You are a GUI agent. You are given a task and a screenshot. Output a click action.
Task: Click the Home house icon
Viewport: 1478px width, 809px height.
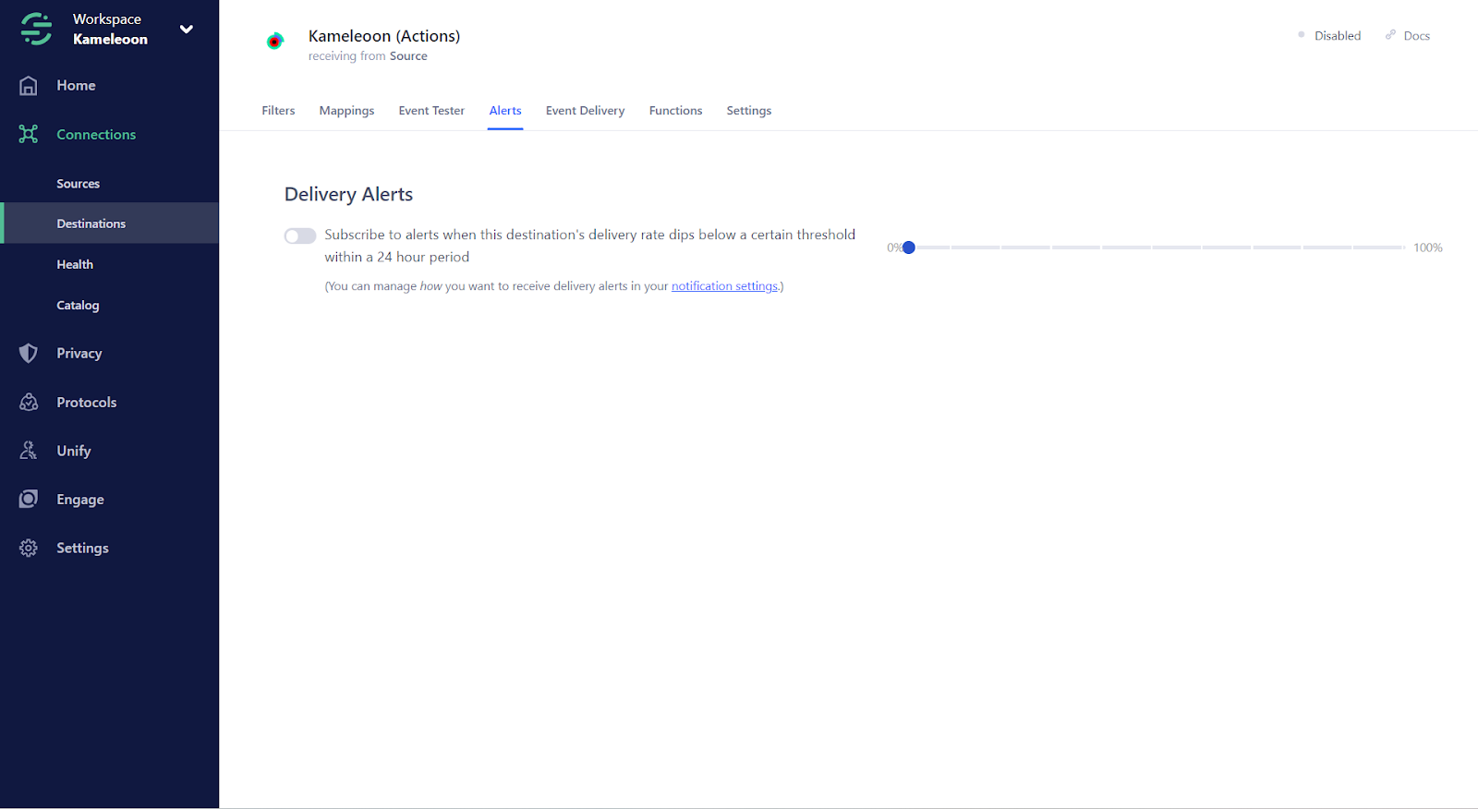[29, 86]
